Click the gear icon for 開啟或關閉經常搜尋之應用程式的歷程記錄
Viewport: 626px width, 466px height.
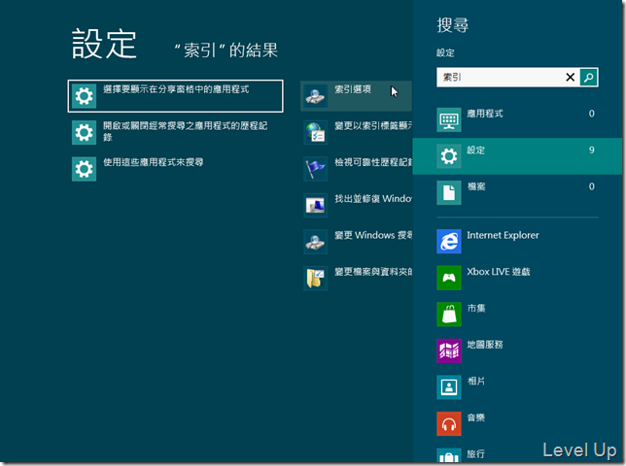(x=84, y=132)
